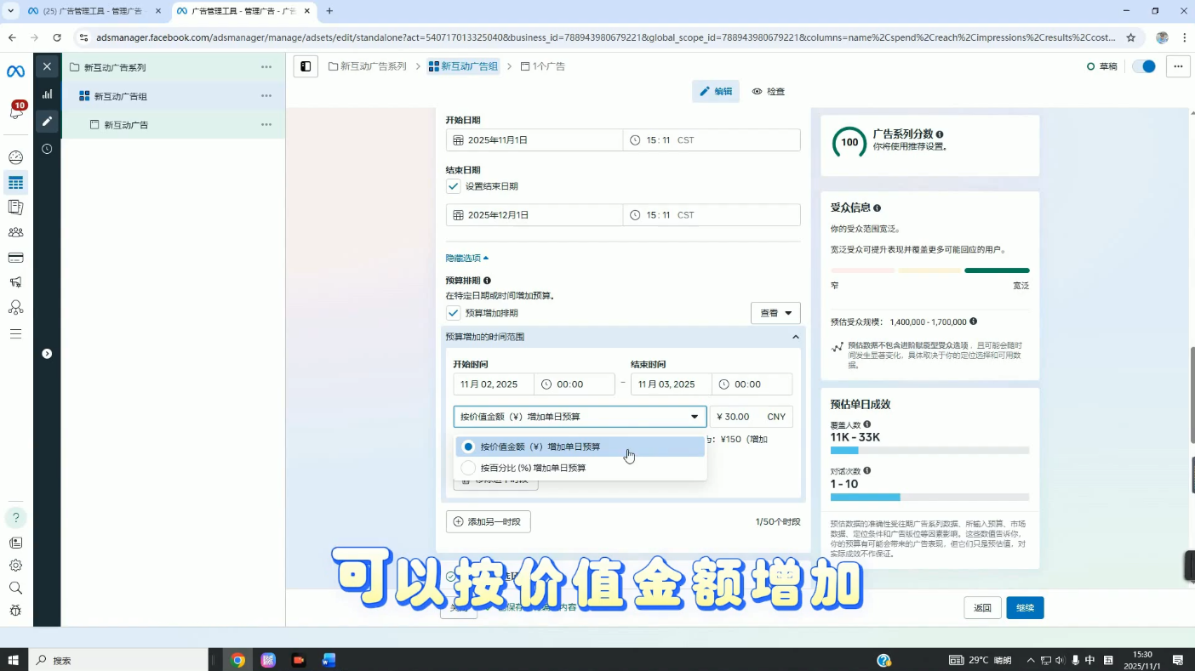The height and width of the screenshot is (671, 1195).
Task: Collapse the 预算增加的时间范围 section
Action: click(x=795, y=336)
